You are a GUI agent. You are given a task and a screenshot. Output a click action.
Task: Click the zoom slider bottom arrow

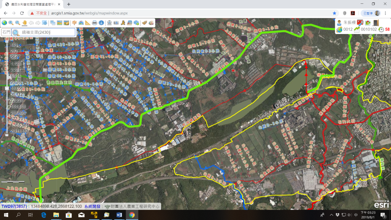pyautogui.click(x=7, y=135)
